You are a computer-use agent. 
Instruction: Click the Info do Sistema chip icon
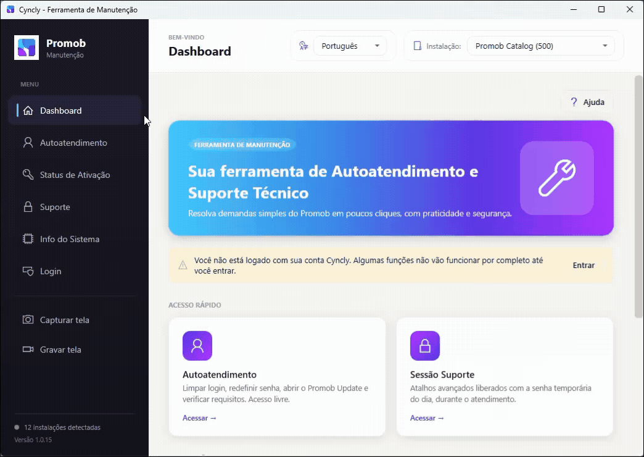[28, 239]
